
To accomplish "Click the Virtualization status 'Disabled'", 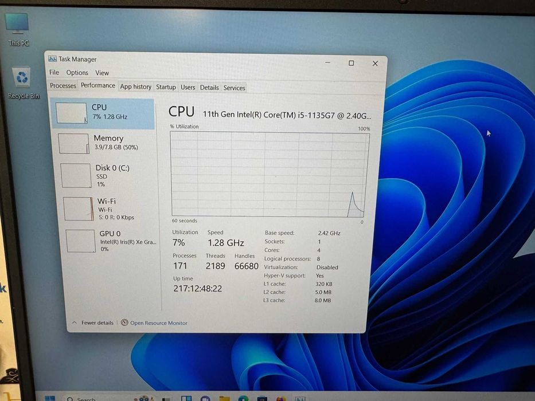I will pos(327,268).
